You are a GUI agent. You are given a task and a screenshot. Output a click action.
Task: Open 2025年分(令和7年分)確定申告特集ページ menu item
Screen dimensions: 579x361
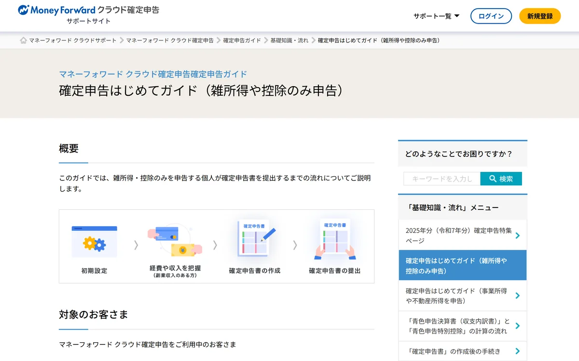click(x=463, y=235)
